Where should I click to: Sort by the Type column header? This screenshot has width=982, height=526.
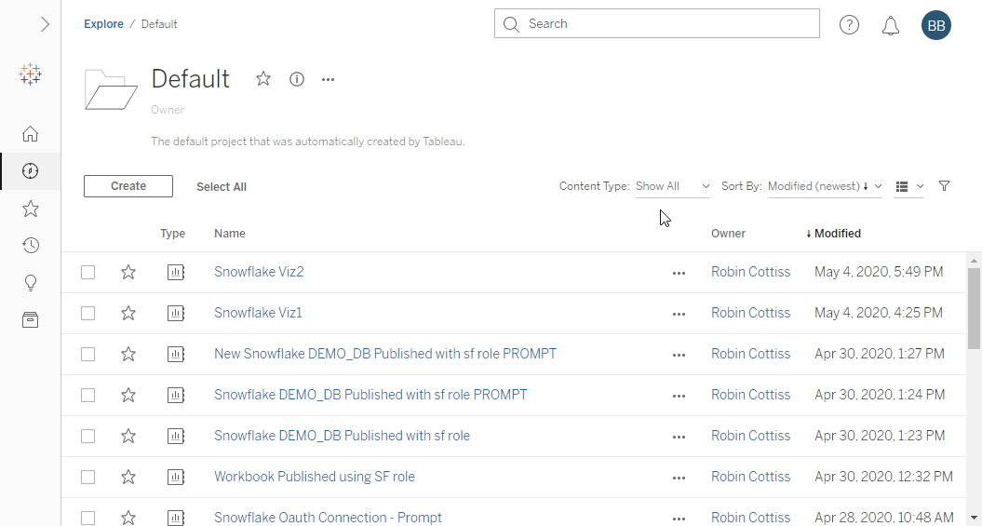172,234
